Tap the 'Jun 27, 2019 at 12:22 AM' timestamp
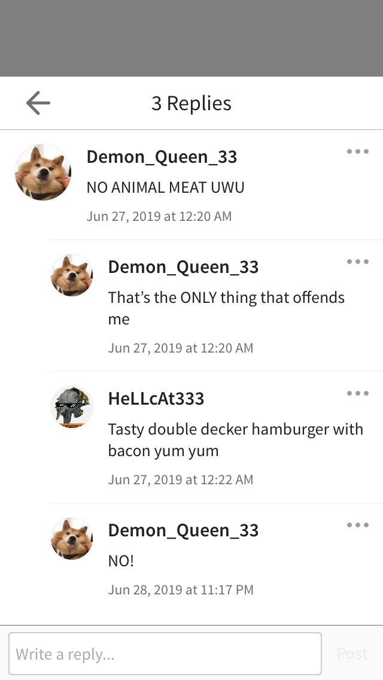The height and width of the screenshot is (680, 383). (181, 479)
